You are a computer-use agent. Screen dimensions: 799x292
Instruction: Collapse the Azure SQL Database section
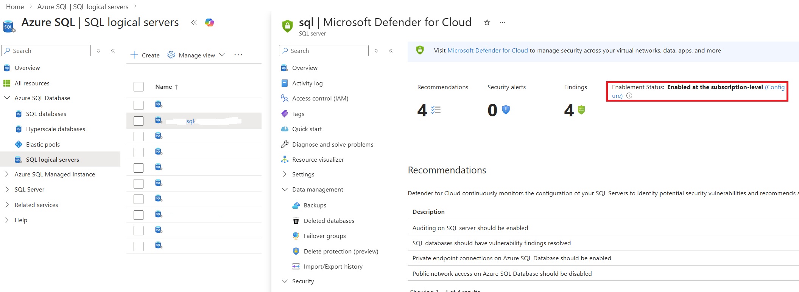7,98
